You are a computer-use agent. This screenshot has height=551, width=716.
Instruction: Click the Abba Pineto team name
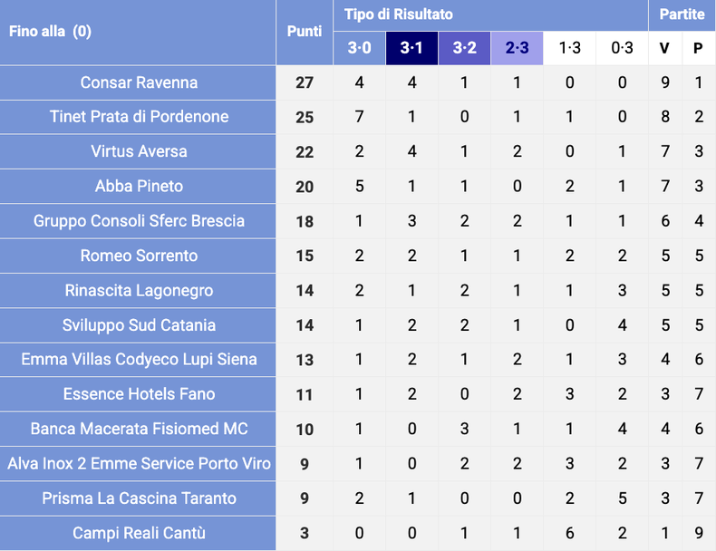coord(139,186)
